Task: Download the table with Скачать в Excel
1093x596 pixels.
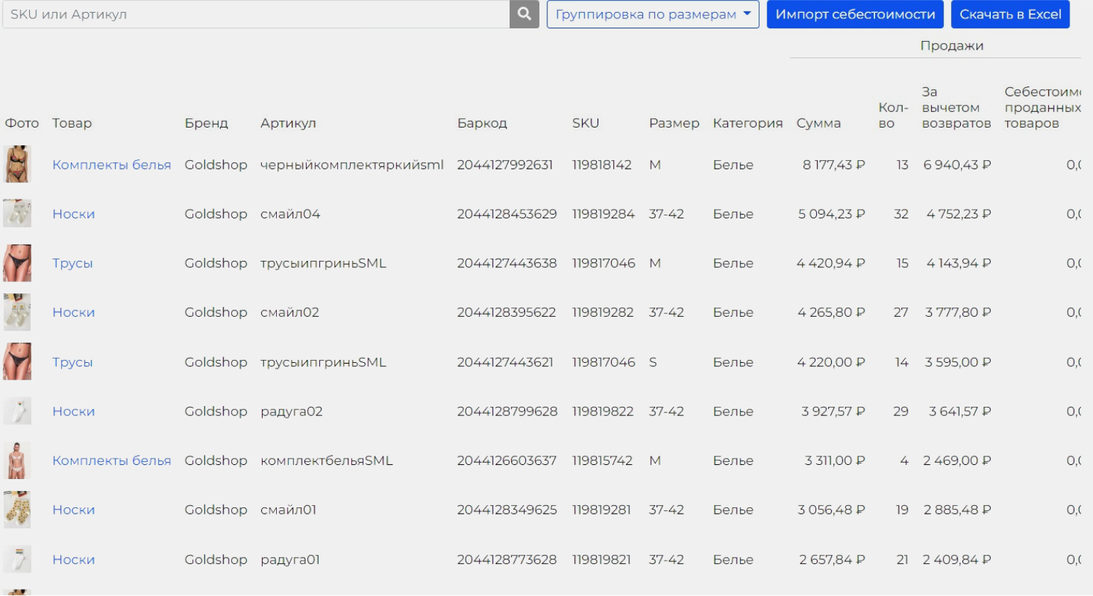Action: (1010, 14)
